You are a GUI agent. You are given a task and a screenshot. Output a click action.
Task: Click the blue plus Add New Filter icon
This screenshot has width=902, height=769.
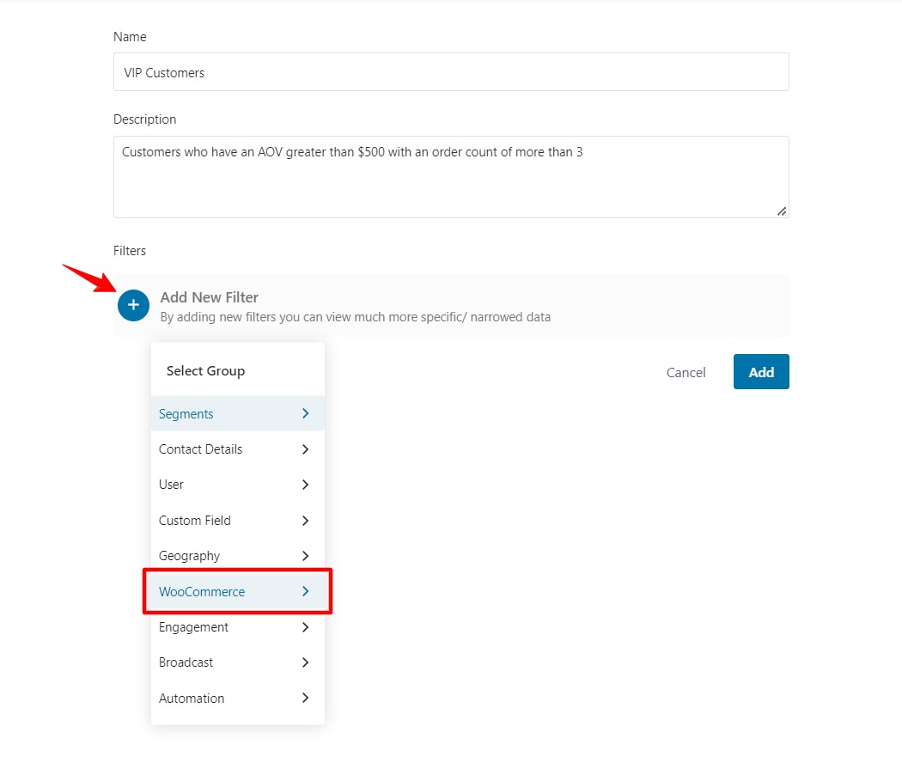133,305
